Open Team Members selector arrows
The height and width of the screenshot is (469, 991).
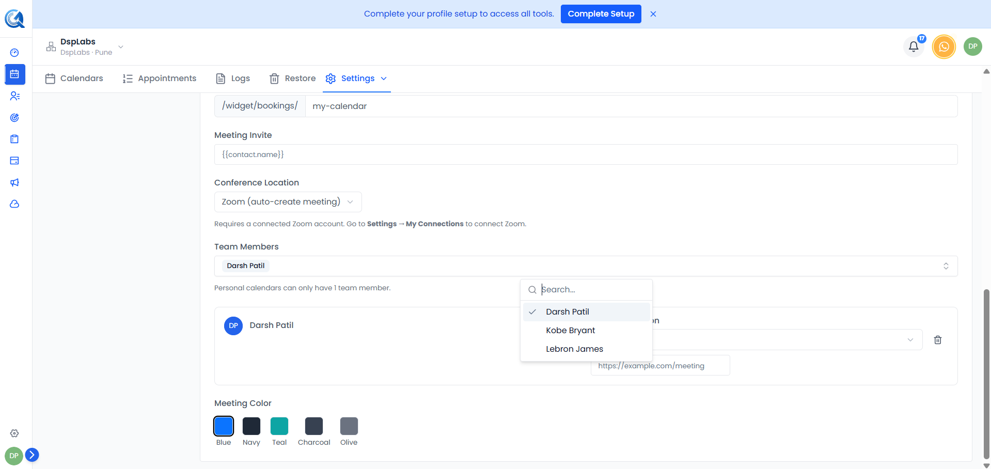(946, 266)
